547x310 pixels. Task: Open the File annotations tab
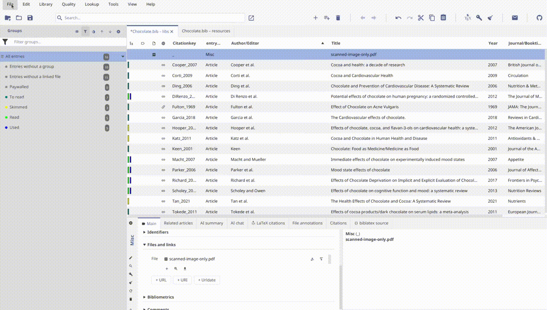click(307, 223)
